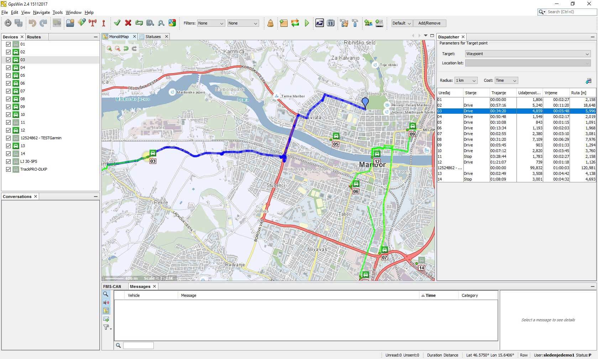598x359 pixels.
Task: Open the Navigate menu
Action: 41,12
